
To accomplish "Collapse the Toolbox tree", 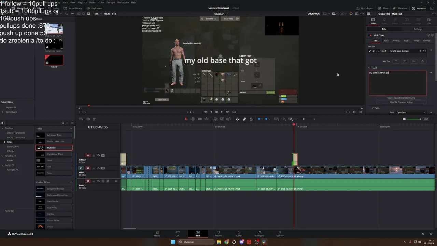I will tap(2, 128).
